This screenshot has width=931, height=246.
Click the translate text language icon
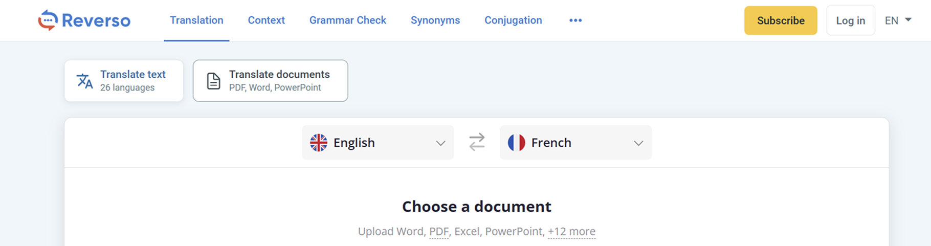pyautogui.click(x=84, y=81)
